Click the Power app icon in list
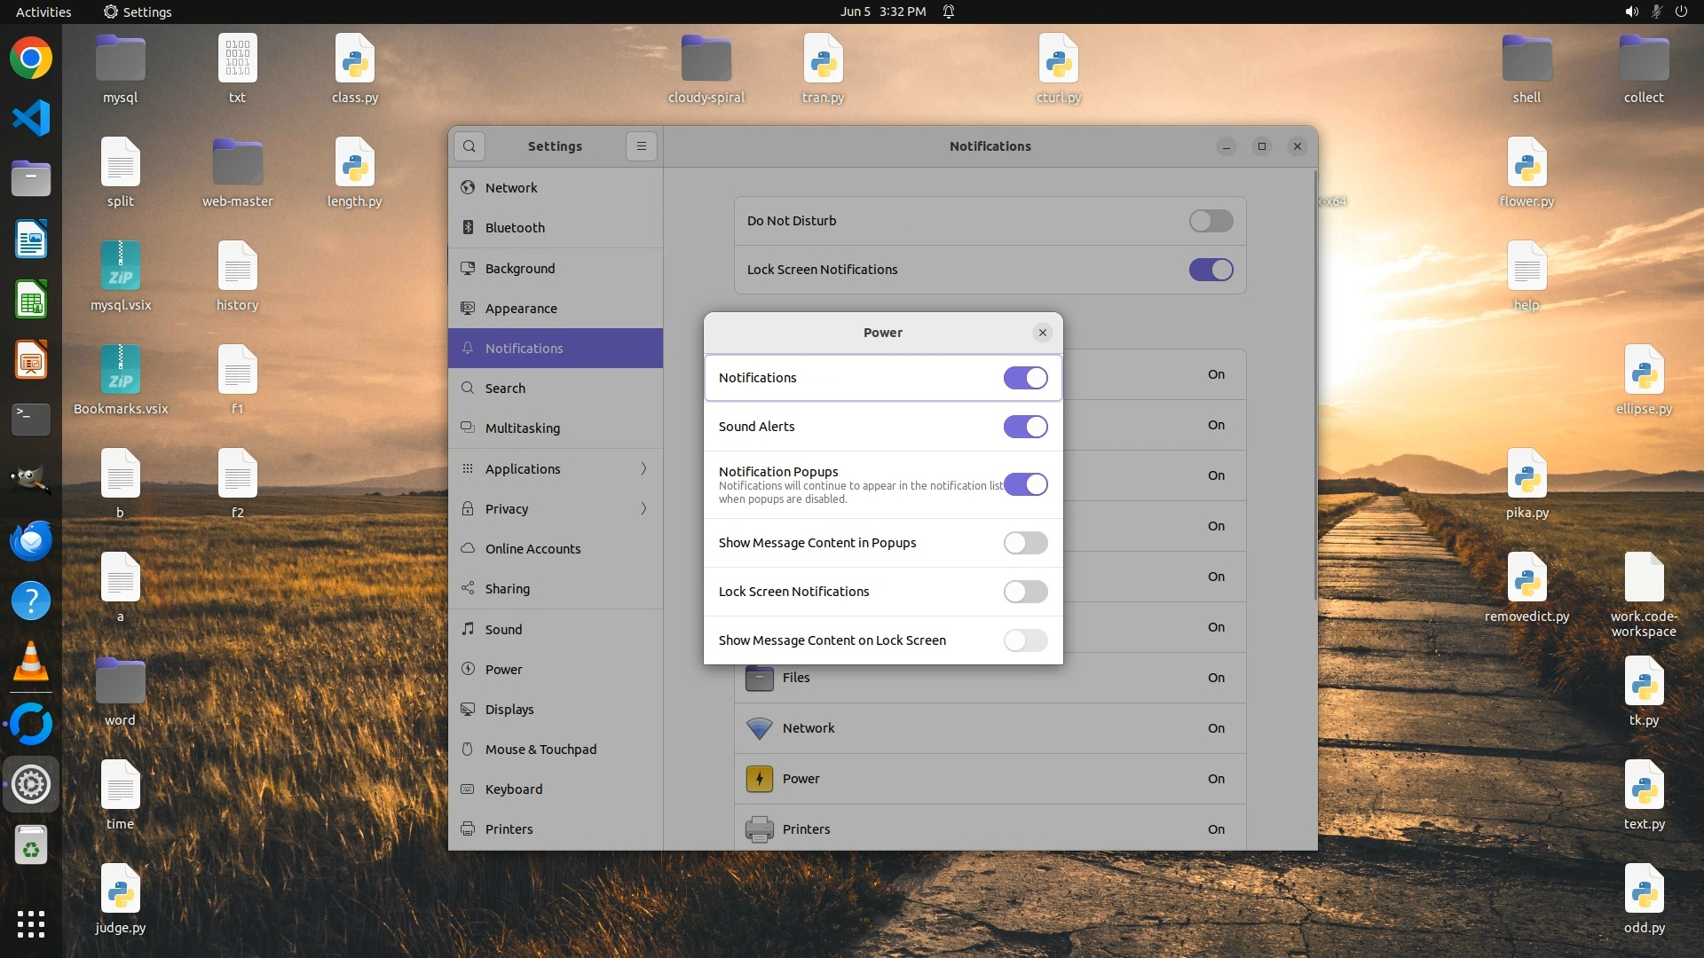This screenshot has width=1704, height=958. pyautogui.click(x=759, y=779)
